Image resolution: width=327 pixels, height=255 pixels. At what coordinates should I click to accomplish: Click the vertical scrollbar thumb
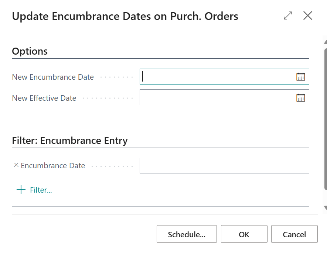[326, 119]
